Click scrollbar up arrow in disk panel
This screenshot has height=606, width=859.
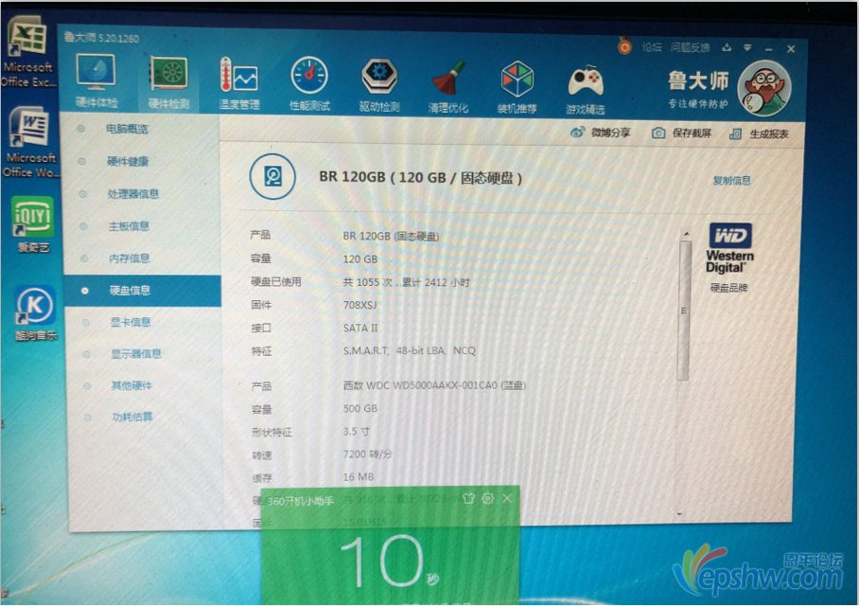(685, 235)
